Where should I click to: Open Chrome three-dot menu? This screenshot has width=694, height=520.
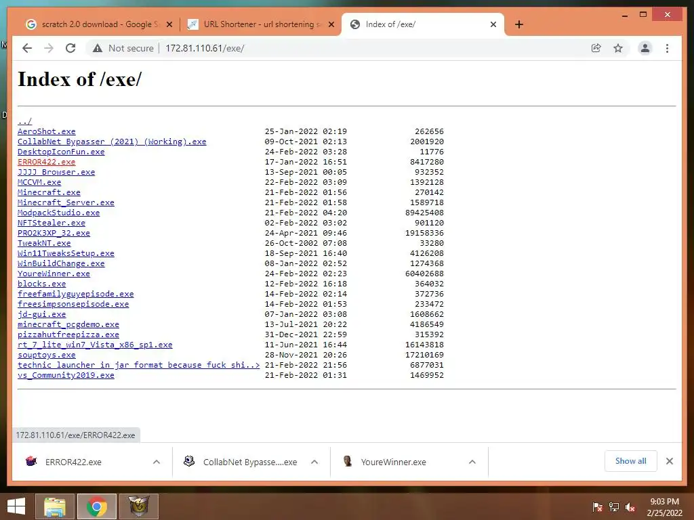(x=667, y=48)
